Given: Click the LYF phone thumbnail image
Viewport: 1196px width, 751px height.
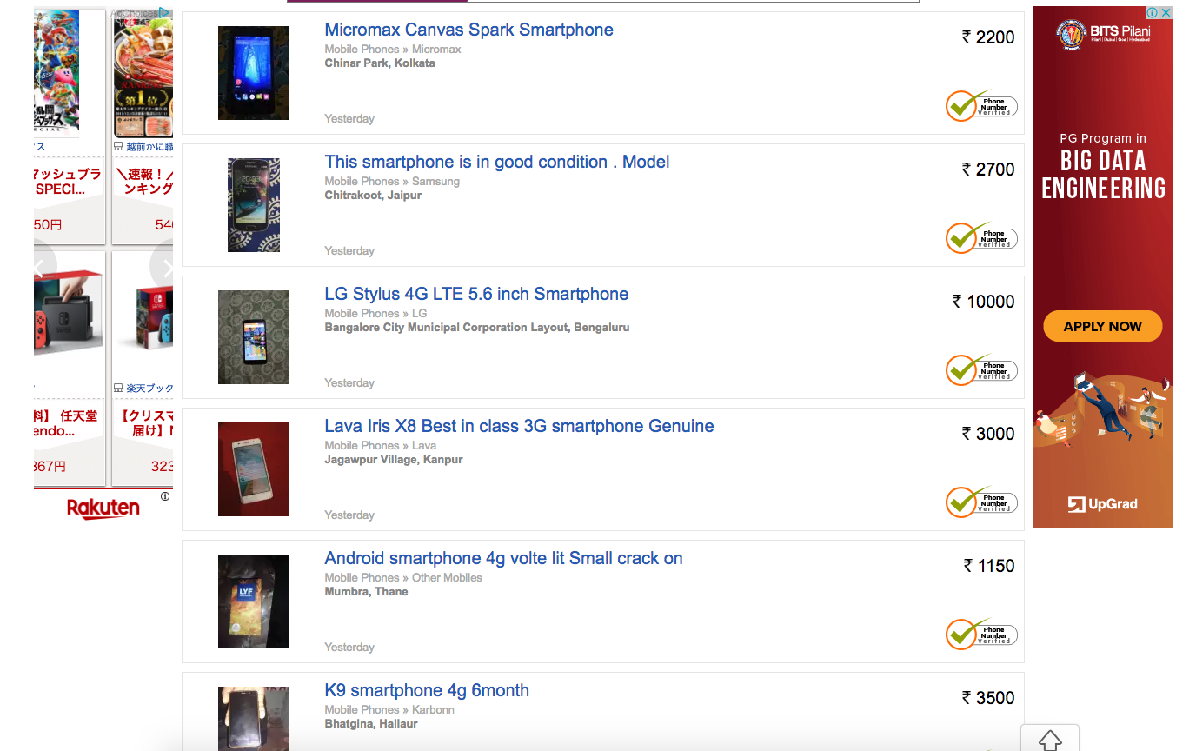Looking at the screenshot, I should click(x=253, y=601).
